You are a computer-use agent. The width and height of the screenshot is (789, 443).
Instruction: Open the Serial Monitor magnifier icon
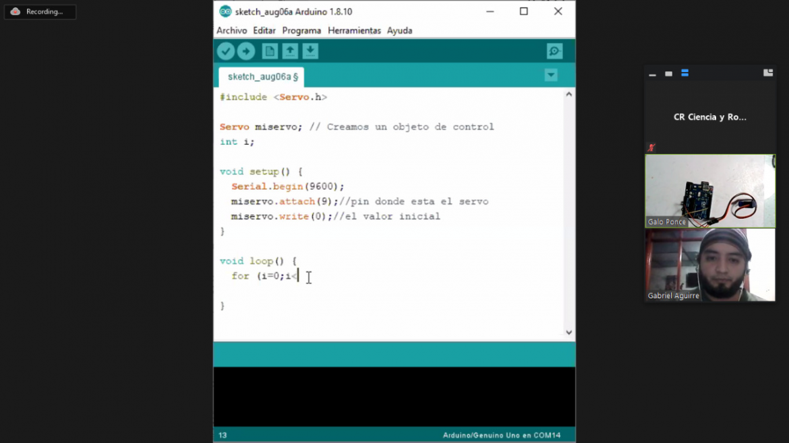point(554,50)
